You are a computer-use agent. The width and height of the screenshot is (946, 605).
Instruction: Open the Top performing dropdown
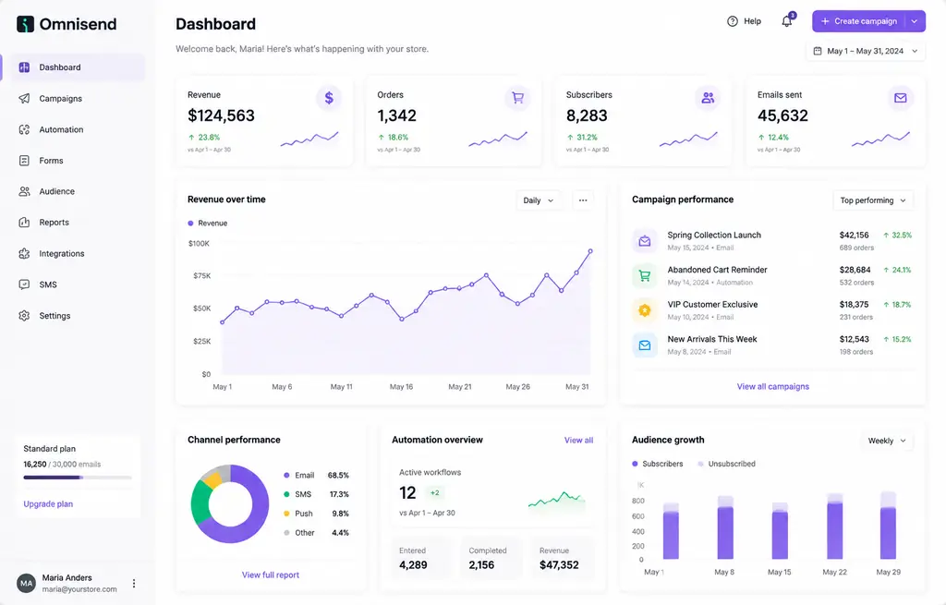[x=873, y=200]
